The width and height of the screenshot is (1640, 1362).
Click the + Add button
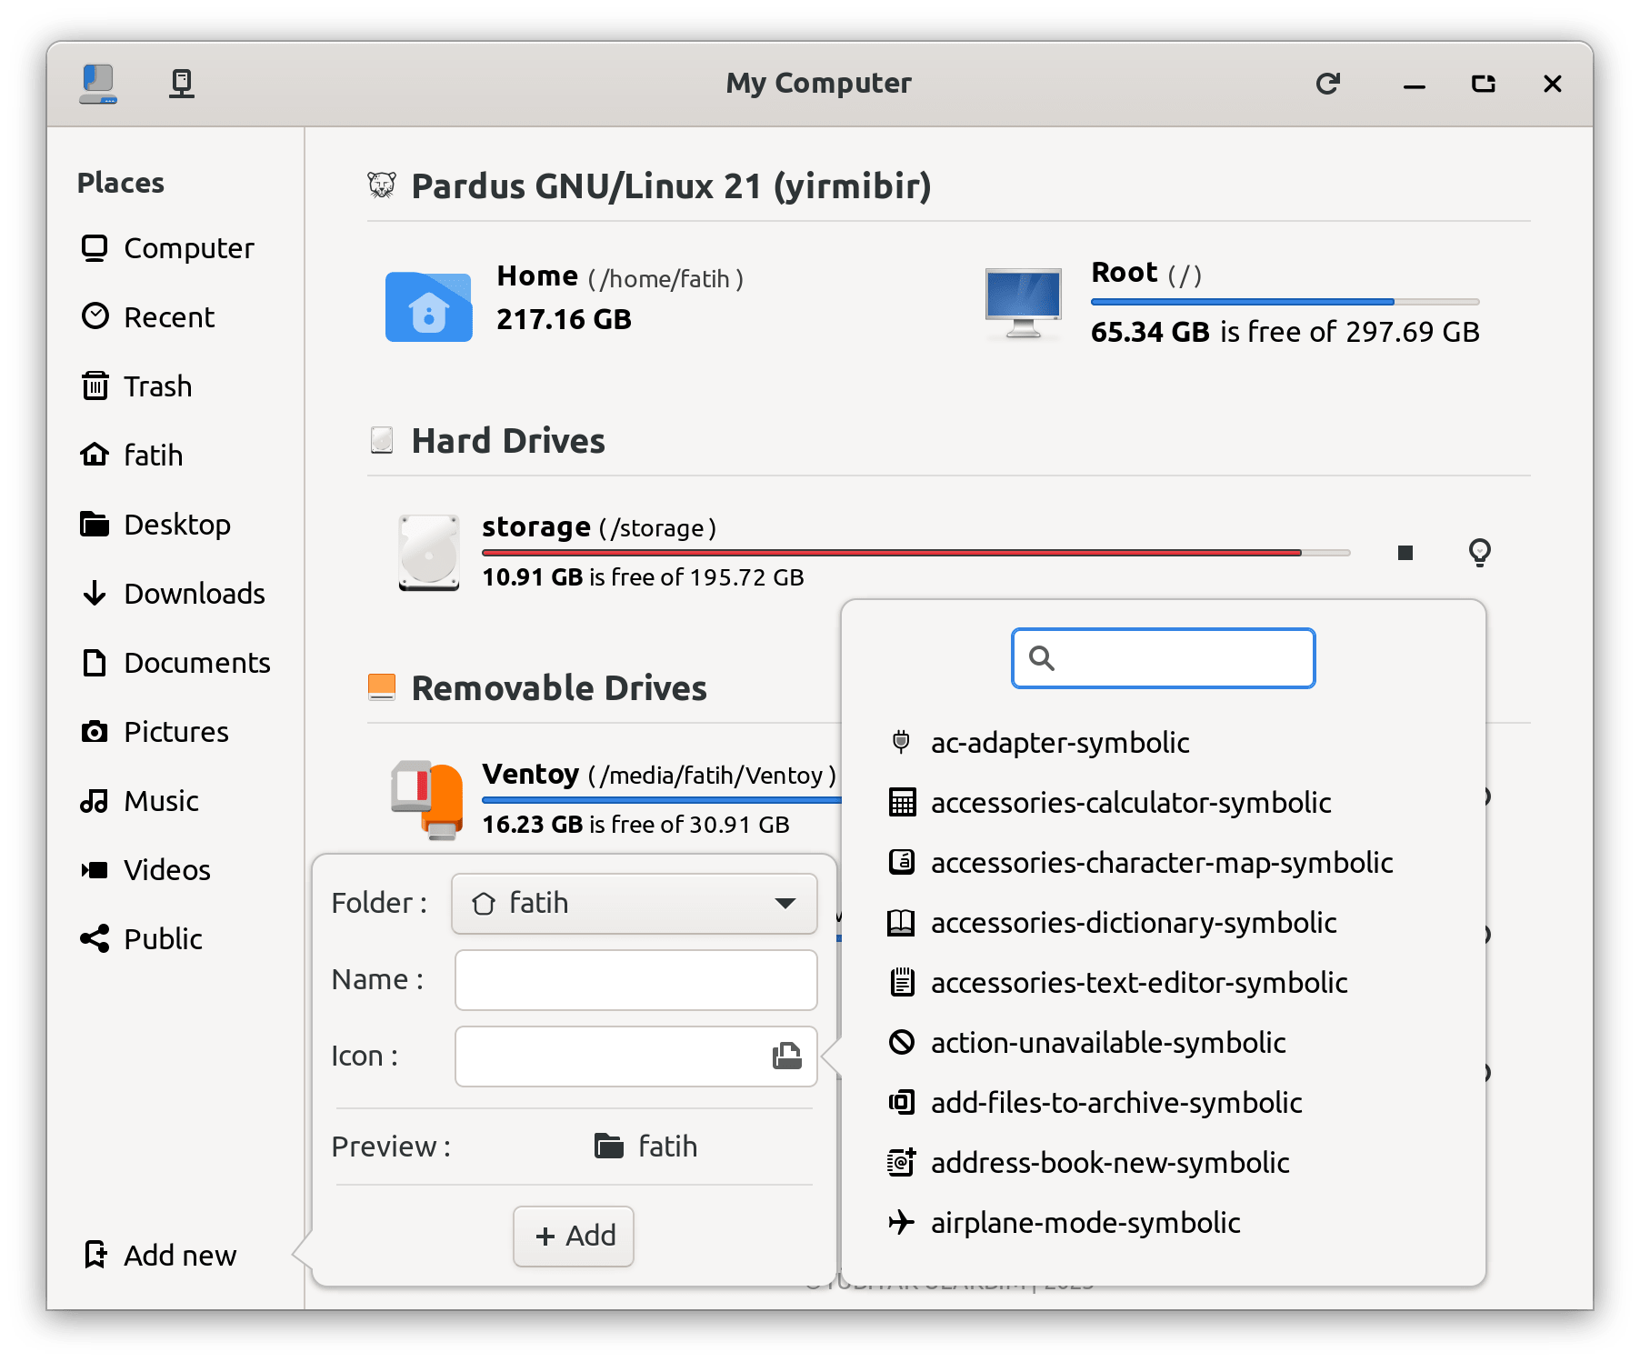[x=574, y=1237]
